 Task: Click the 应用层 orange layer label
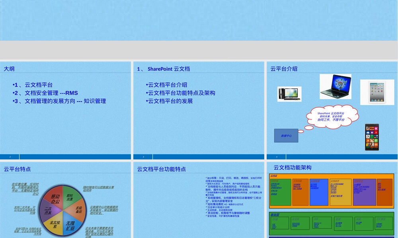tap(274, 176)
